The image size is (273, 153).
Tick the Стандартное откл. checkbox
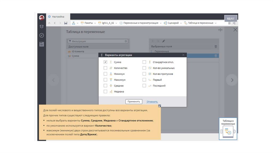[x=144, y=62]
